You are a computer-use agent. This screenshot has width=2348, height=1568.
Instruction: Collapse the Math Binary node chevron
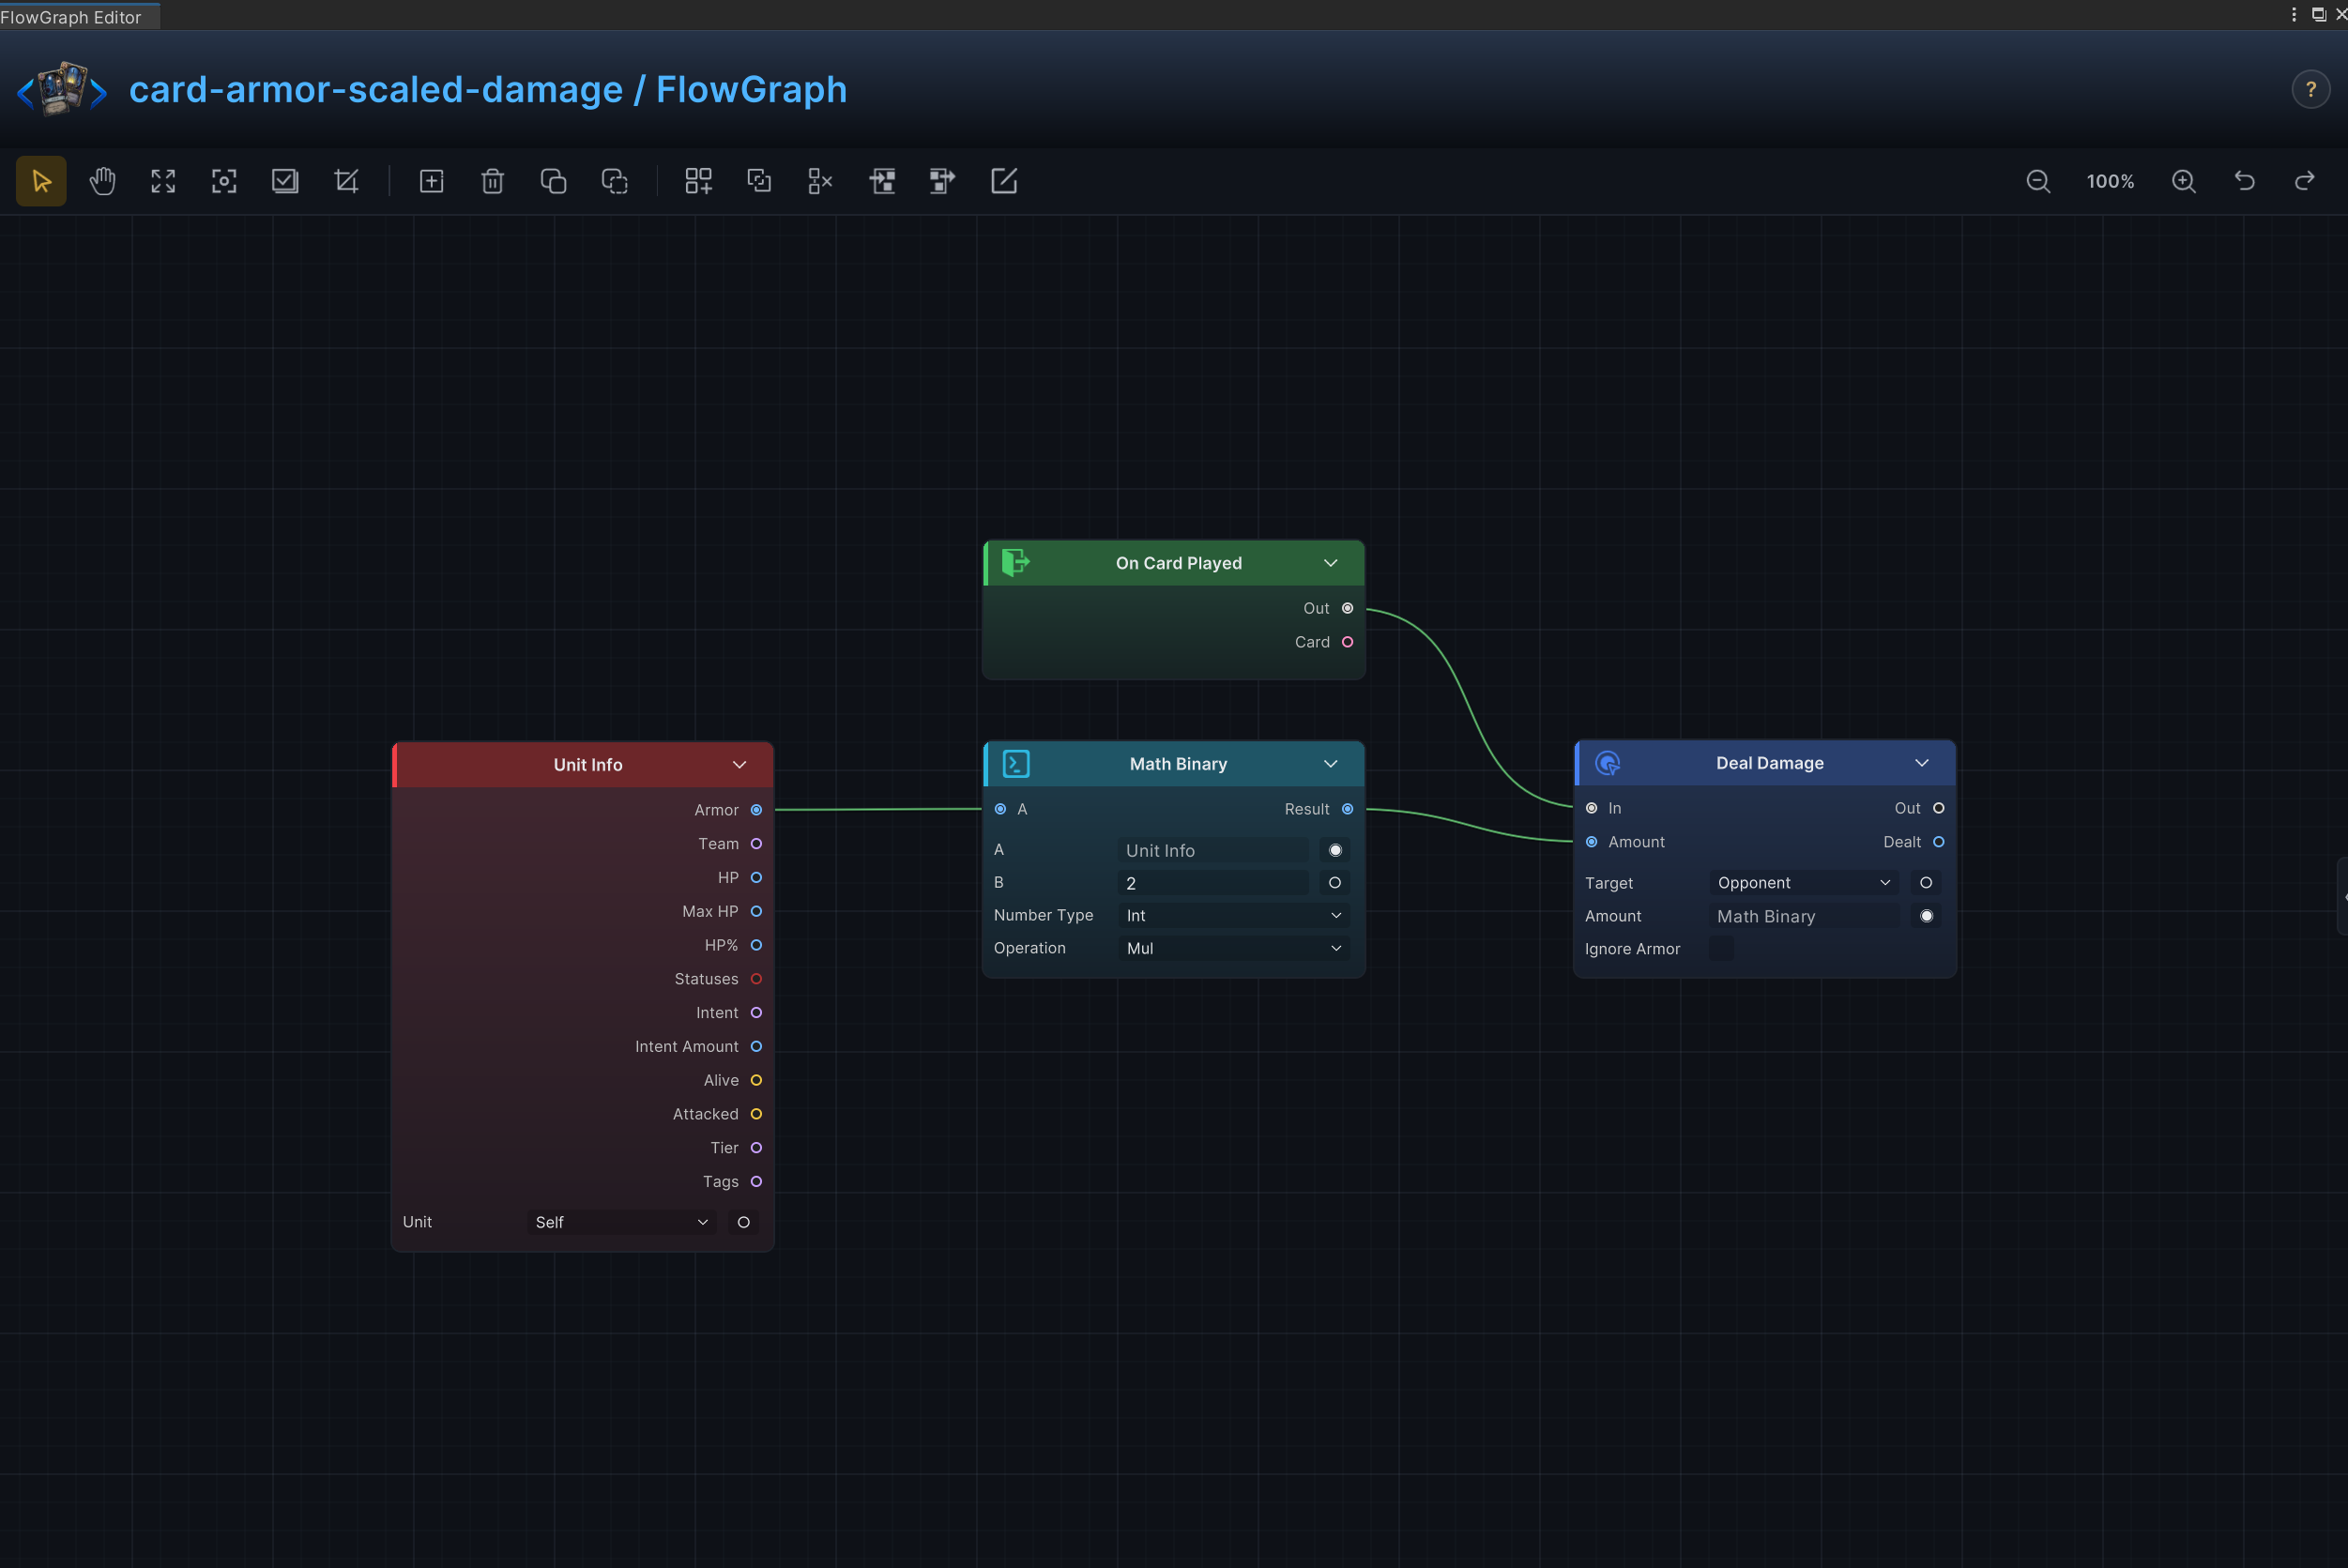[1330, 764]
